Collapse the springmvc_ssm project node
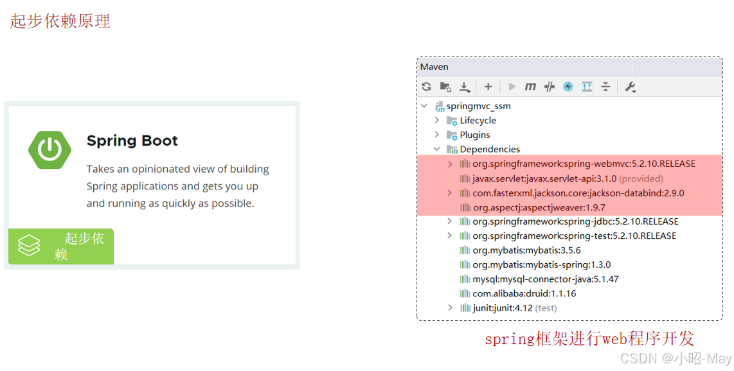This screenshot has height=371, width=734. 425,106
